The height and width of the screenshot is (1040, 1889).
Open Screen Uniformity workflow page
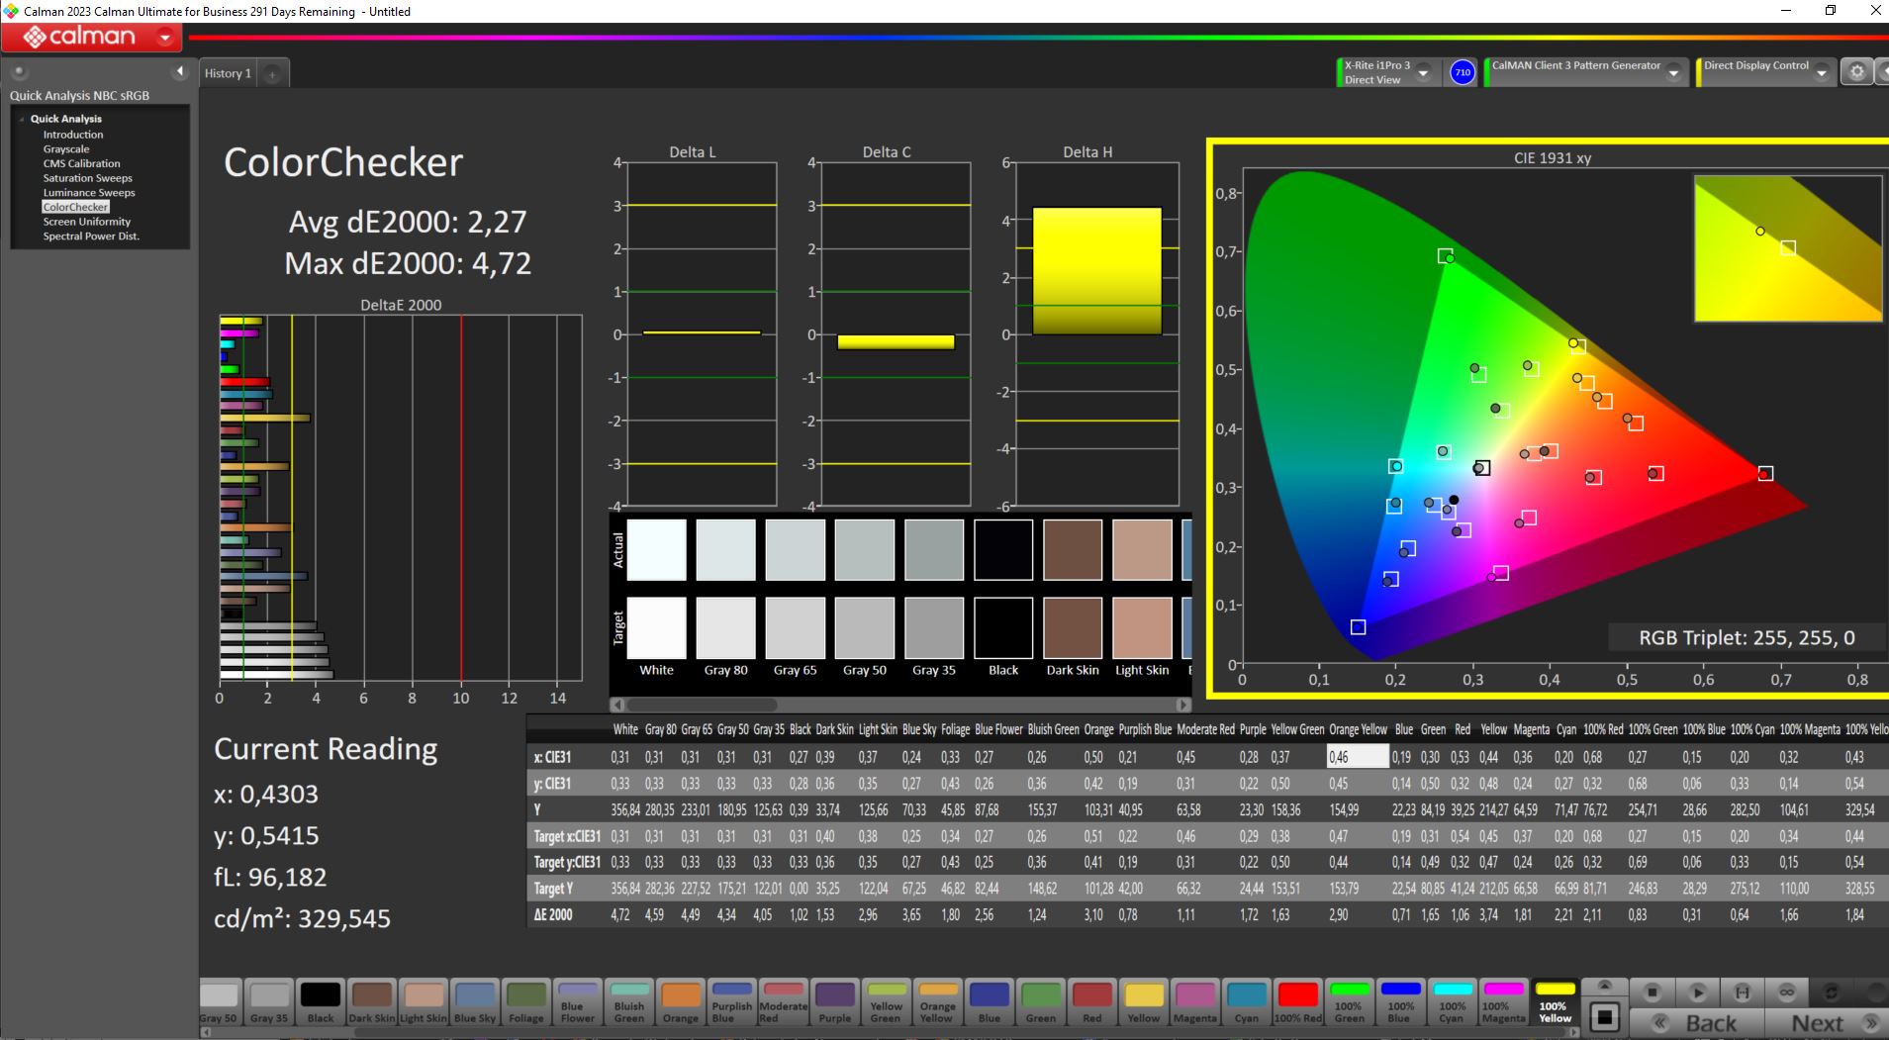[x=86, y=222]
